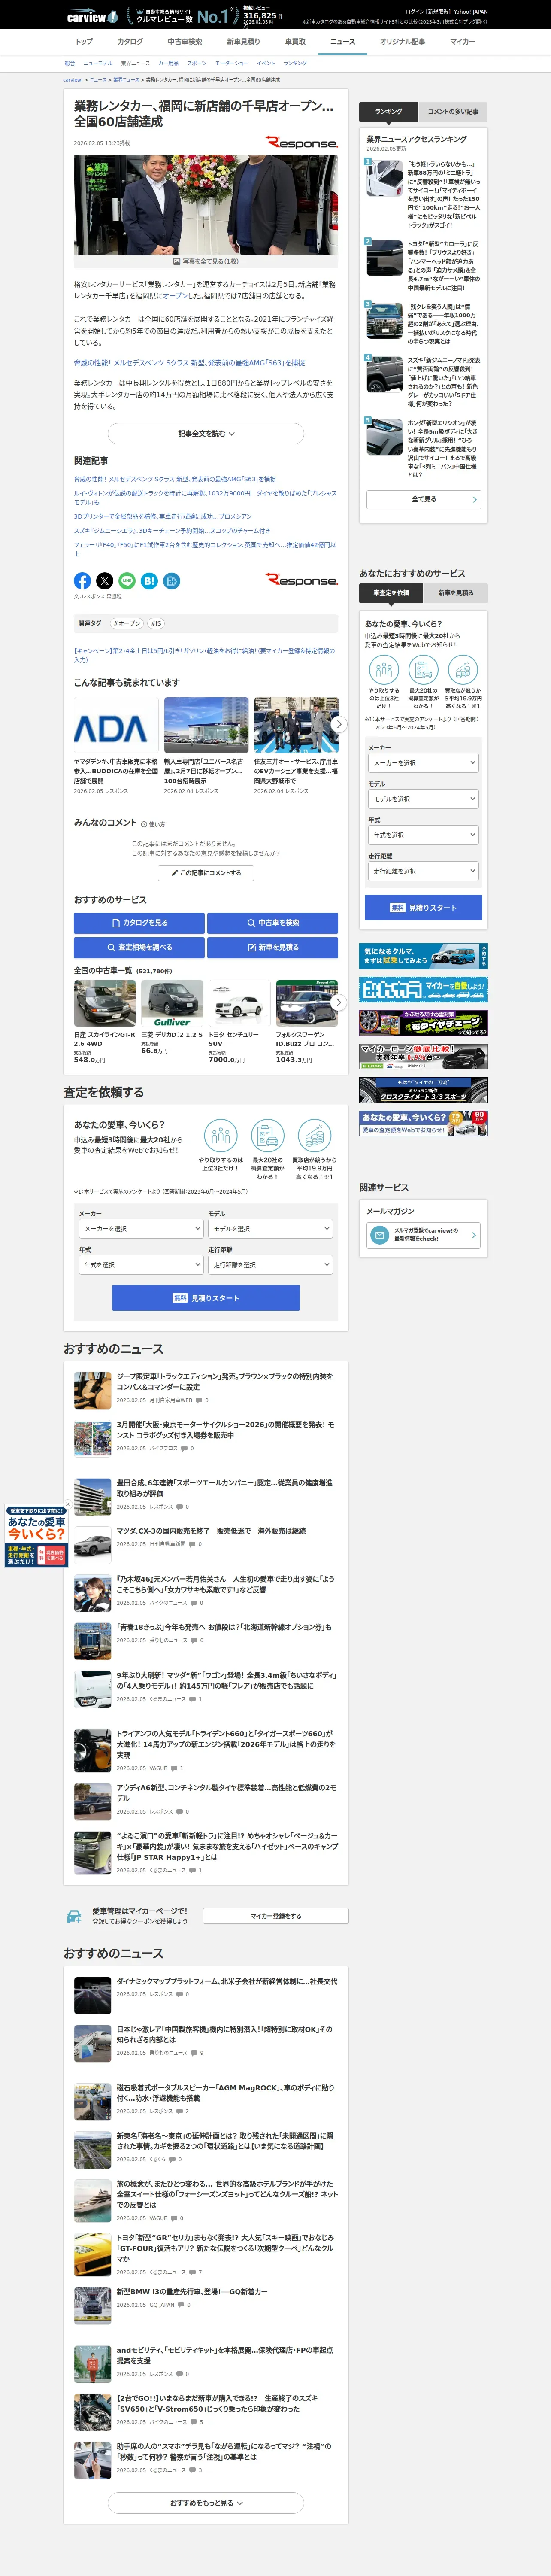Viewport: 551px width, 2576px height.
Task: Select 車査定を依頼 sidebar tab
Action: pos(391,593)
